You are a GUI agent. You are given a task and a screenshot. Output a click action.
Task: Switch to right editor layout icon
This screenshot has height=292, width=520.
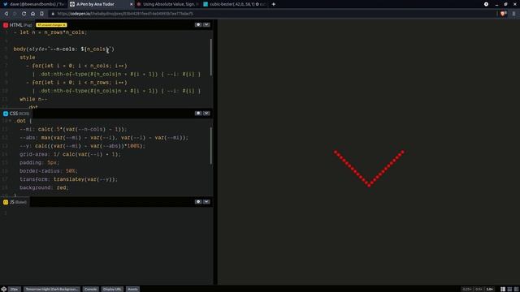[x=517, y=289]
